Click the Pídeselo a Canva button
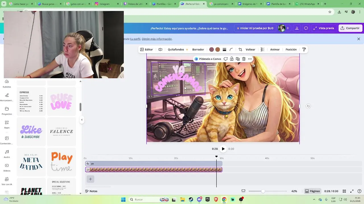Image resolution: width=364 pixels, height=204 pixels. point(208,59)
